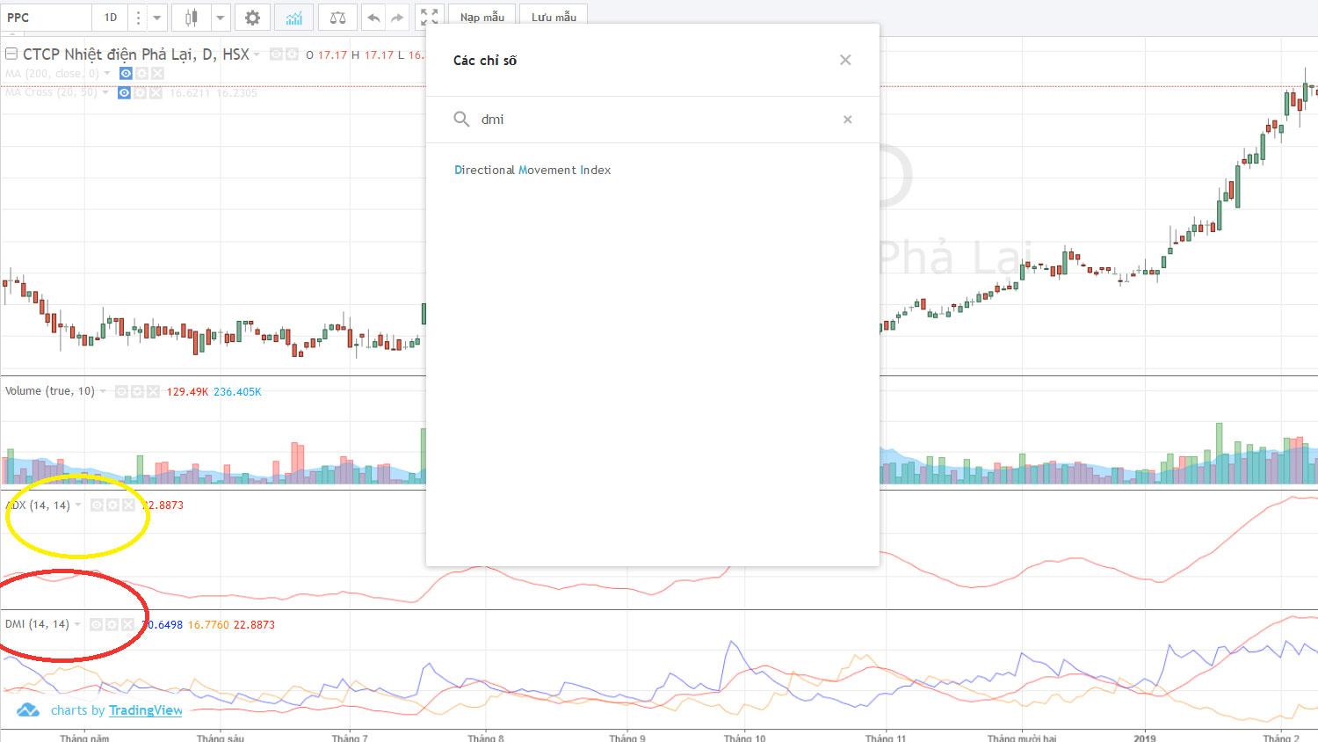Click the compare scales icon
Screen dimensions: 1318x742
[337, 18]
